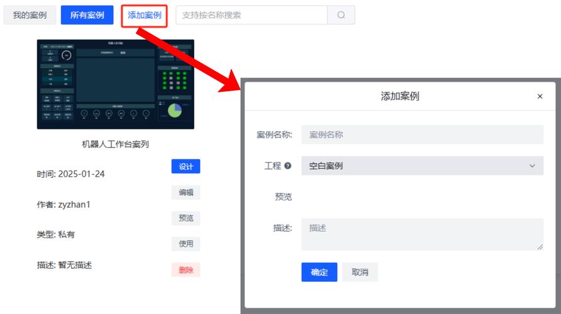561x314 pixels.
Task: Expand the dropdown chevron in 工程 field
Action: click(532, 166)
